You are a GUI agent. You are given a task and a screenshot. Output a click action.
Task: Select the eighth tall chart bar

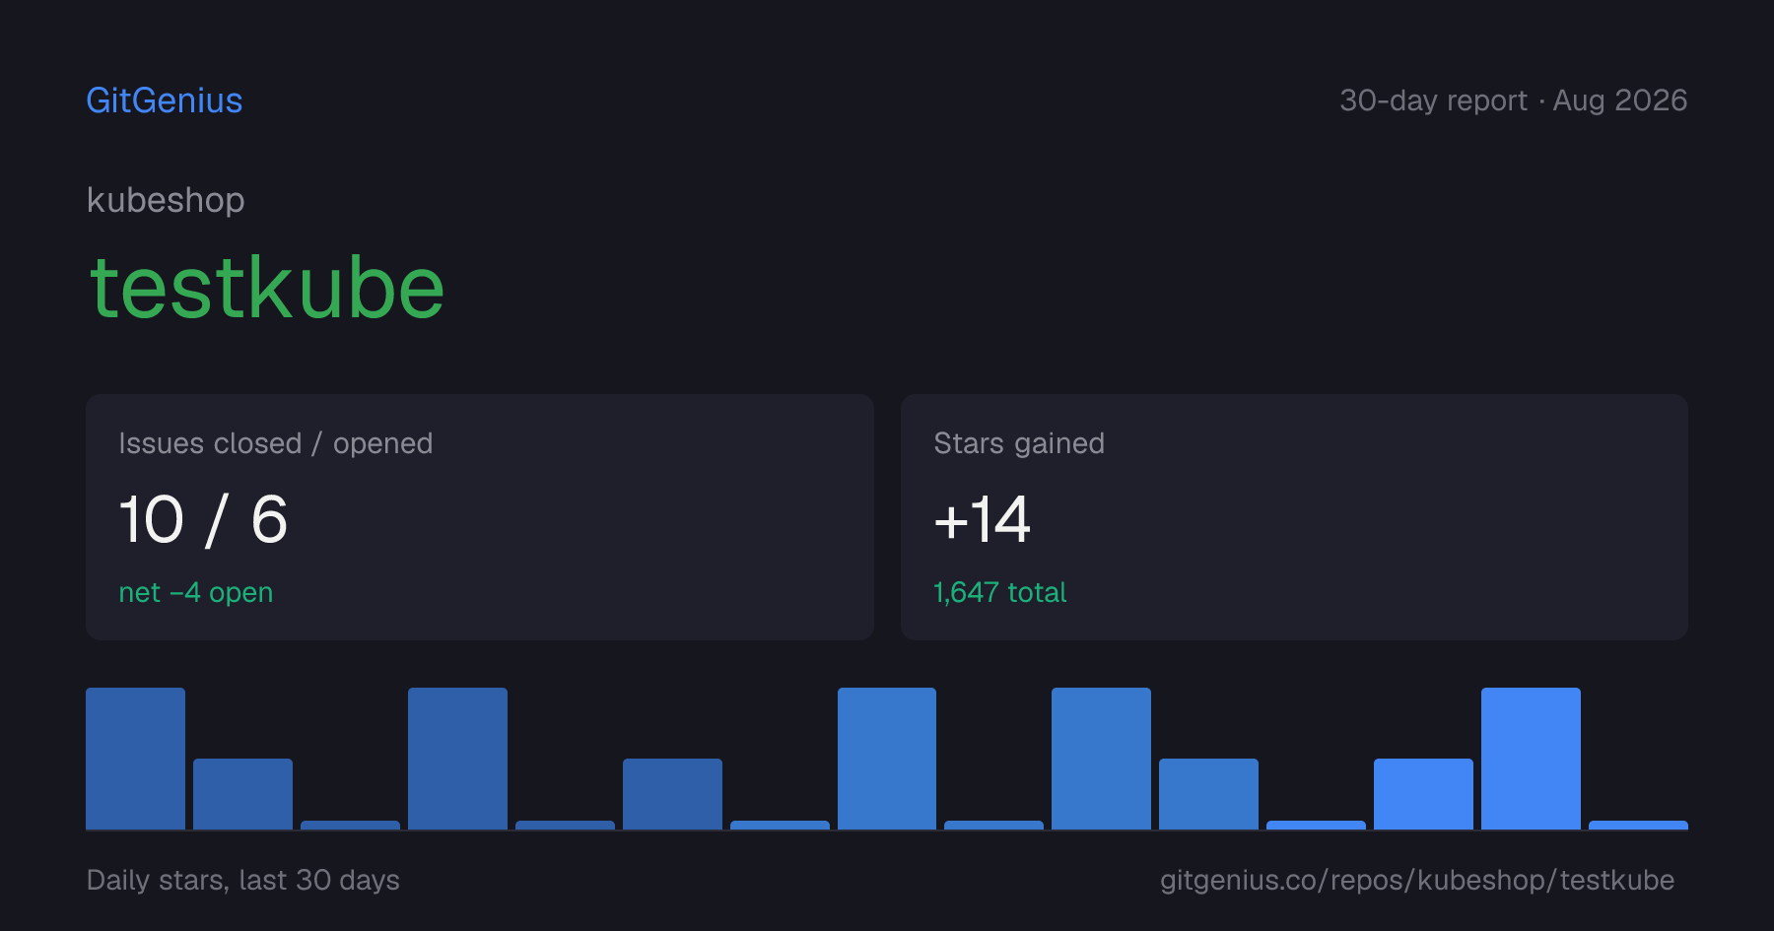click(887, 759)
